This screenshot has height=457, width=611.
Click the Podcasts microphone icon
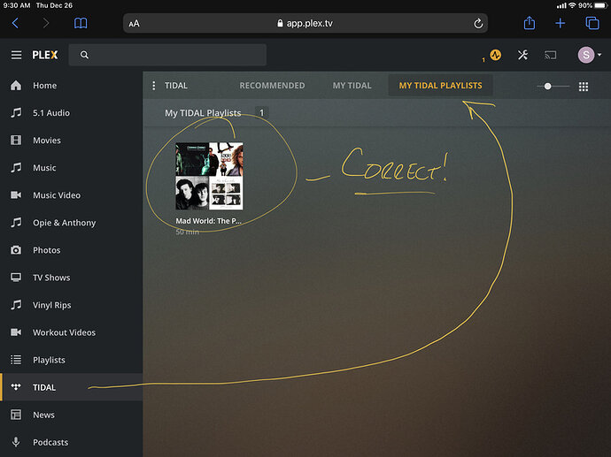pos(16,442)
